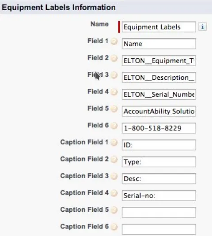Image resolution: width=212 pixels, height=236 pixels.
Task: Open the help icon for Field 1
Action: click(114, 41)
